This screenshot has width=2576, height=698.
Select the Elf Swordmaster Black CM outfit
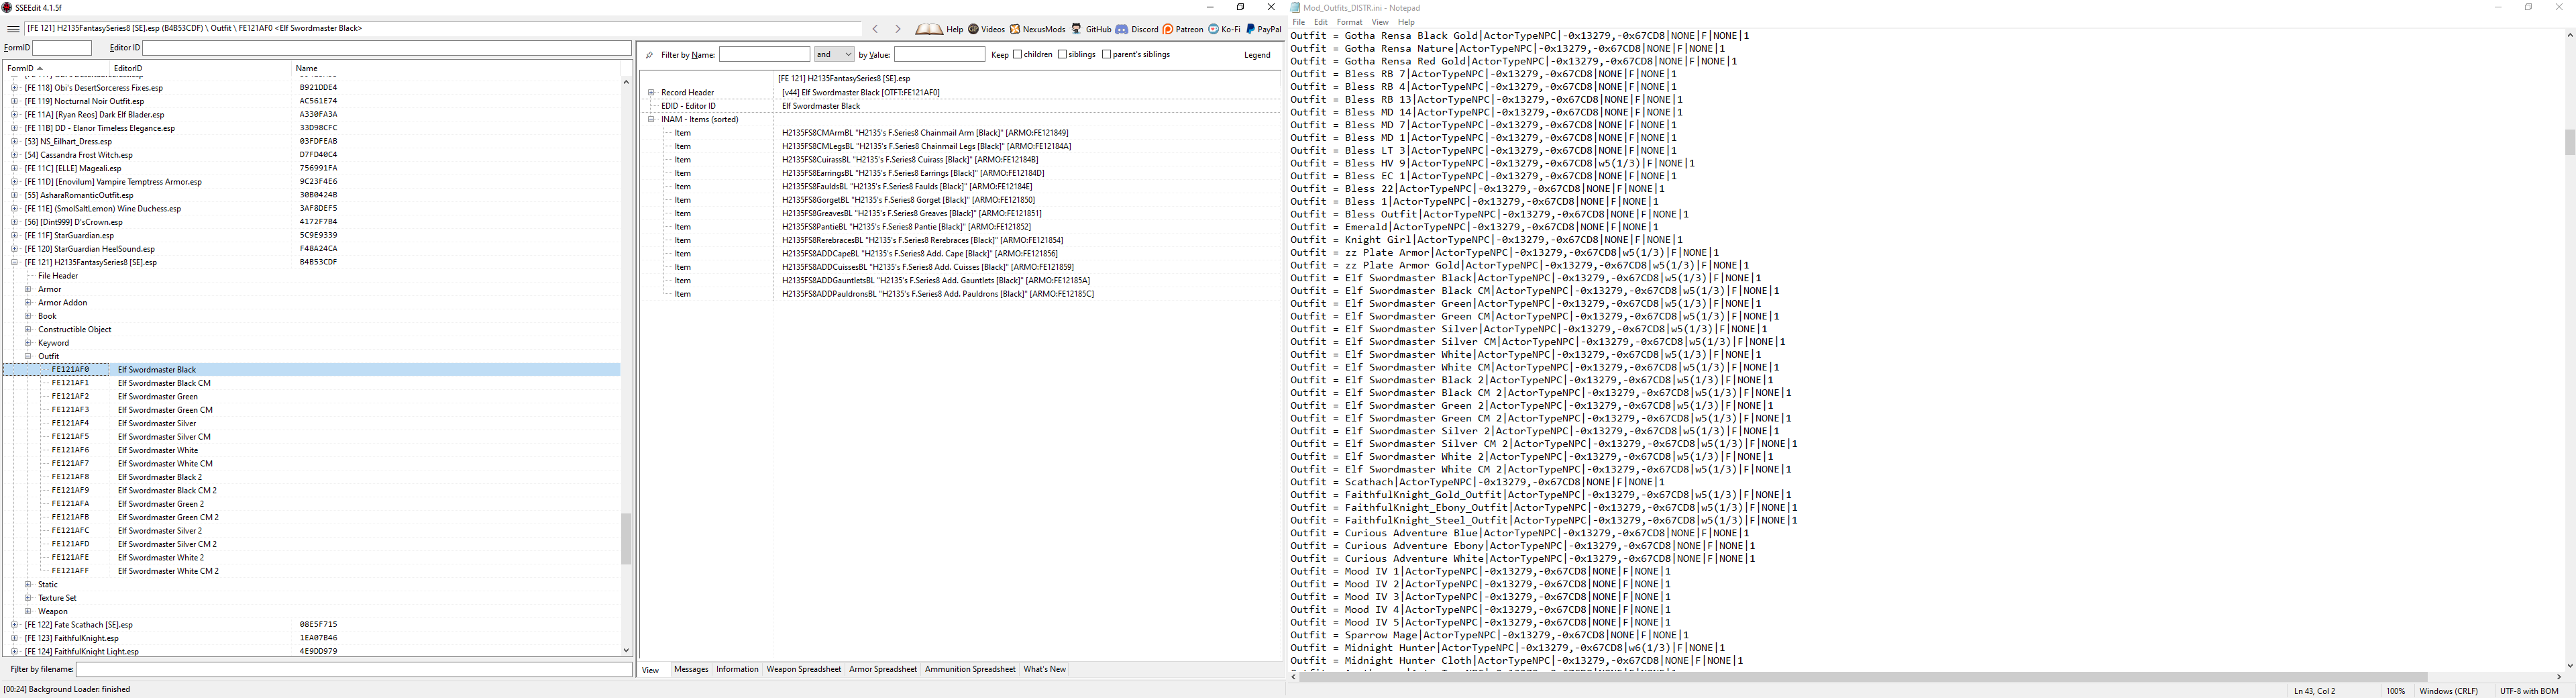165,383
